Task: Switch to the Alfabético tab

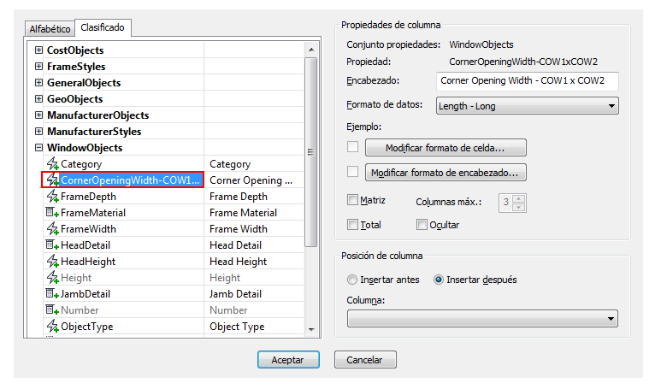Action: [50, 29]
